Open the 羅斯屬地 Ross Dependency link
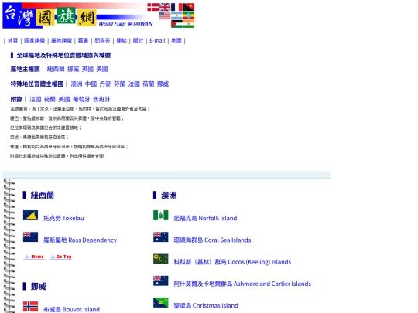 (81, 240)
